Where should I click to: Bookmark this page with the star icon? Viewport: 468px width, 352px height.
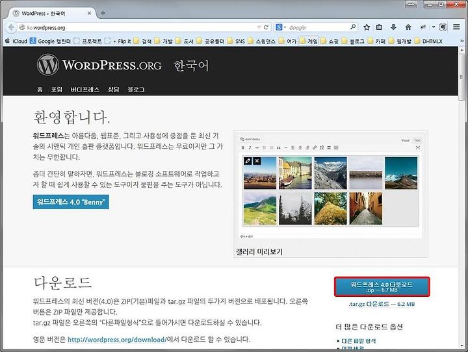pyautogui.click(x=367, y=27)
